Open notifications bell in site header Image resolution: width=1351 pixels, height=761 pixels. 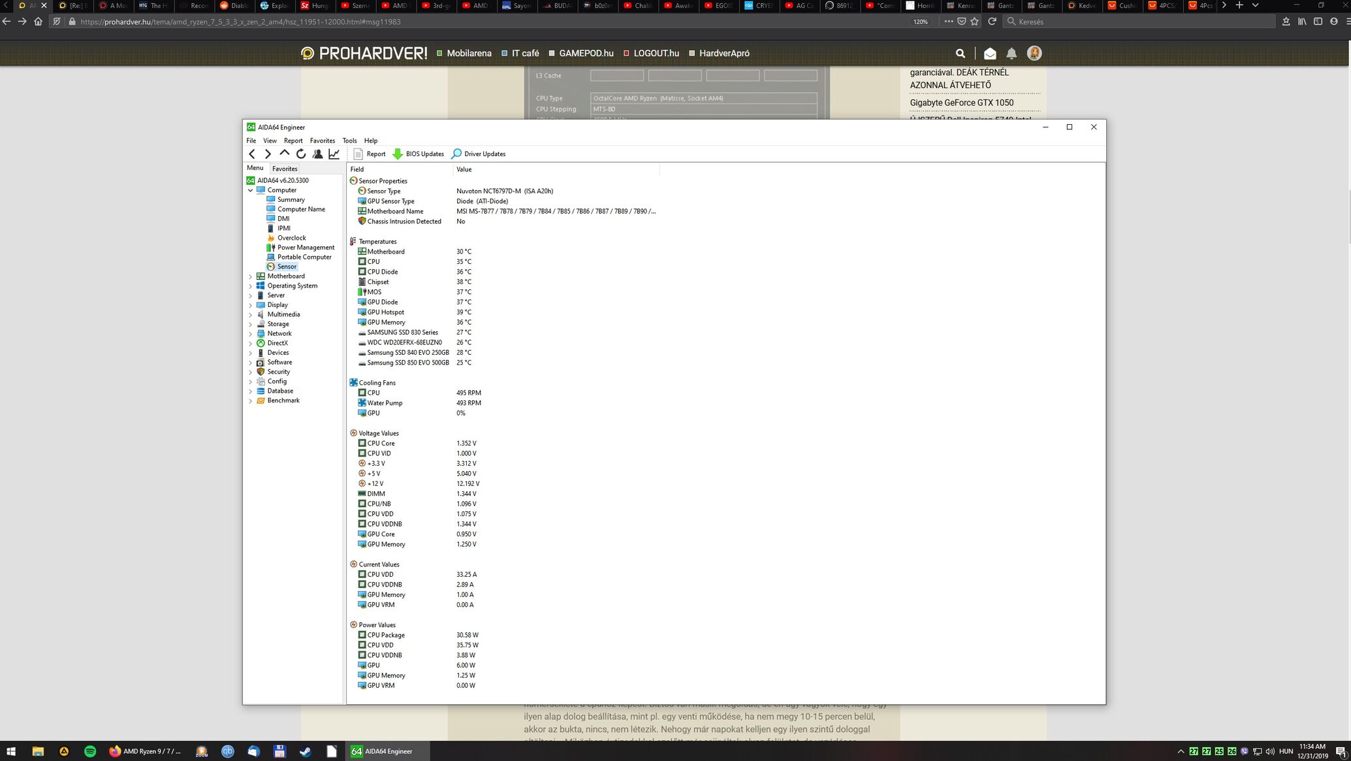(1011, 54)
